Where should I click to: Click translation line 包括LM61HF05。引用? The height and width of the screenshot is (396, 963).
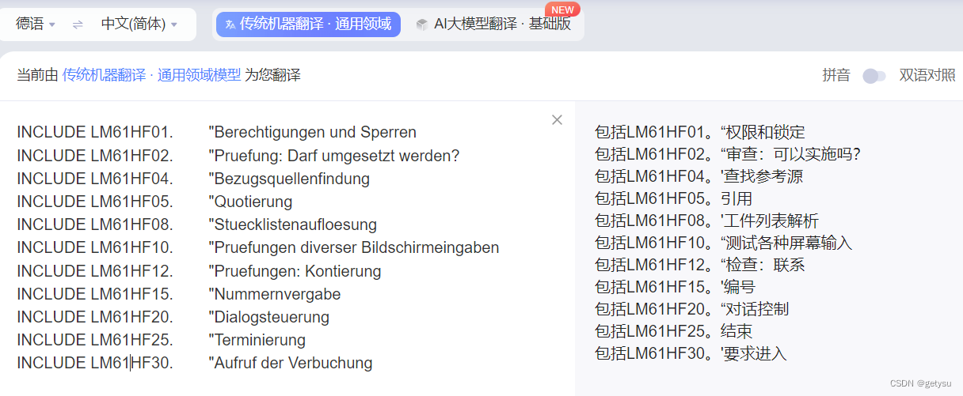673,198
